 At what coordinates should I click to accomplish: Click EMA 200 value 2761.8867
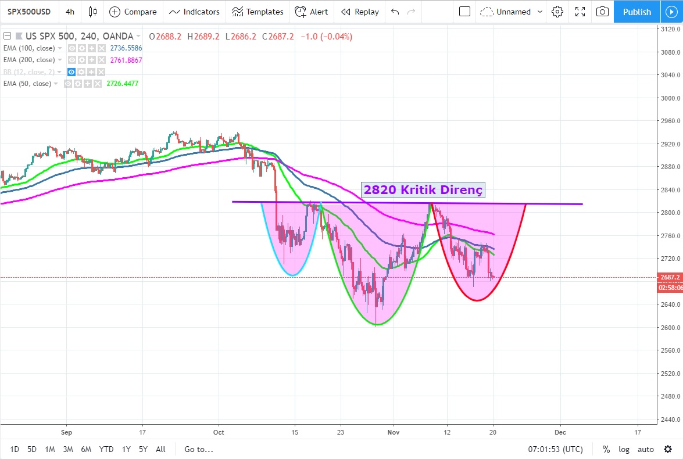[x=126, y=60]
